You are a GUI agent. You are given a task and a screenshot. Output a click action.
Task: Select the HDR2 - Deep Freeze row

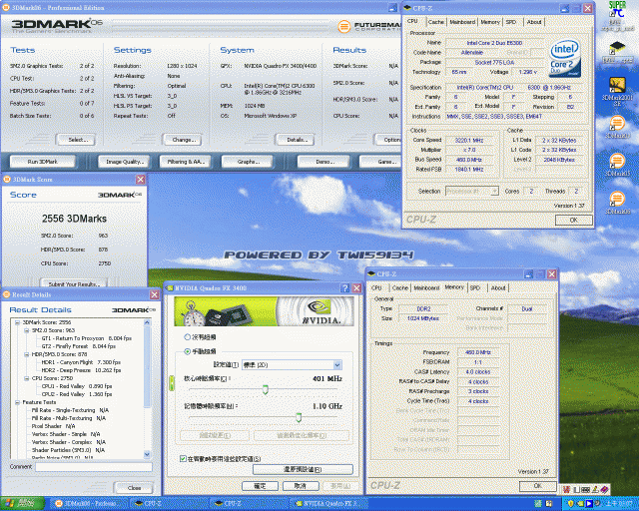pos(81,370)
